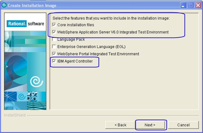
Task: Toggle WebSphere Application Server V6.0 checkbox
Action: click(x=54, y=32)
